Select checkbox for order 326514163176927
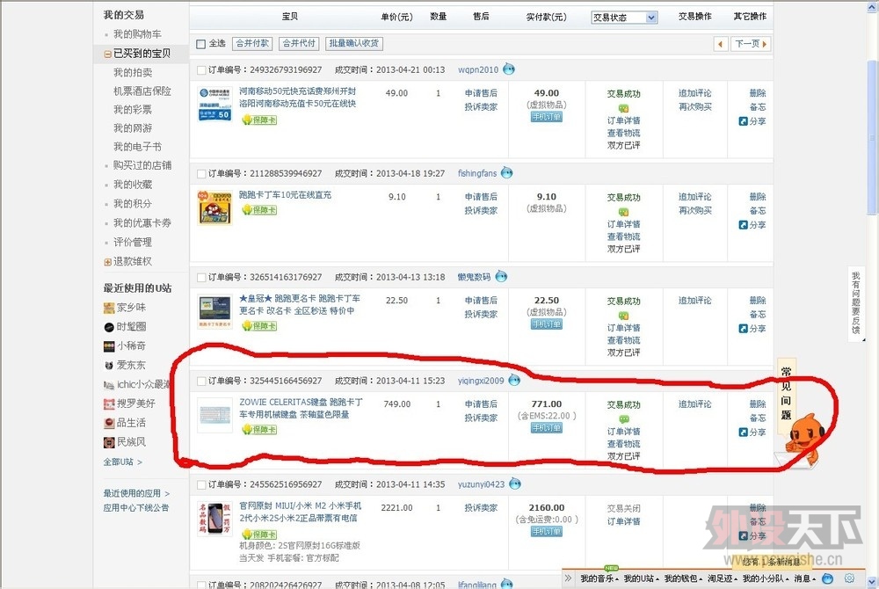879x589 pixels. (201, 278)
